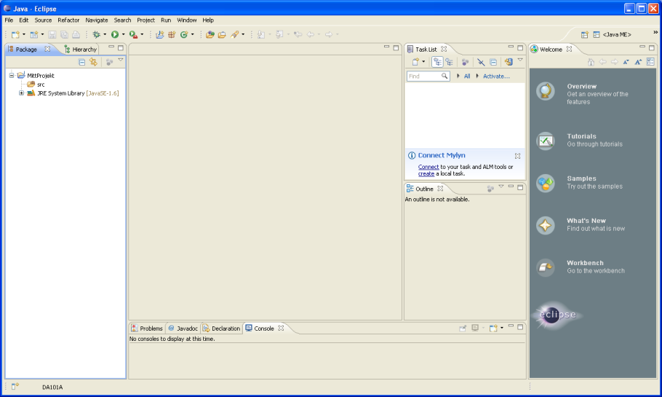662x397 pixels.
Task: Open the Debug dropdown arrow
Action: 105,35
